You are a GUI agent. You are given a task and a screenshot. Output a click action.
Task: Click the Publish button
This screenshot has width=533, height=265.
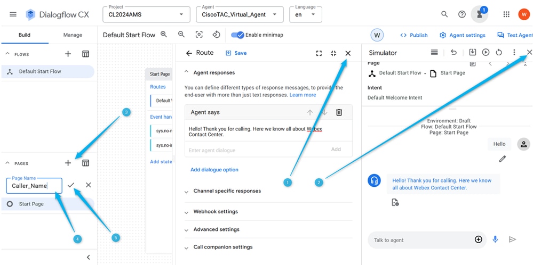[414, 35]
